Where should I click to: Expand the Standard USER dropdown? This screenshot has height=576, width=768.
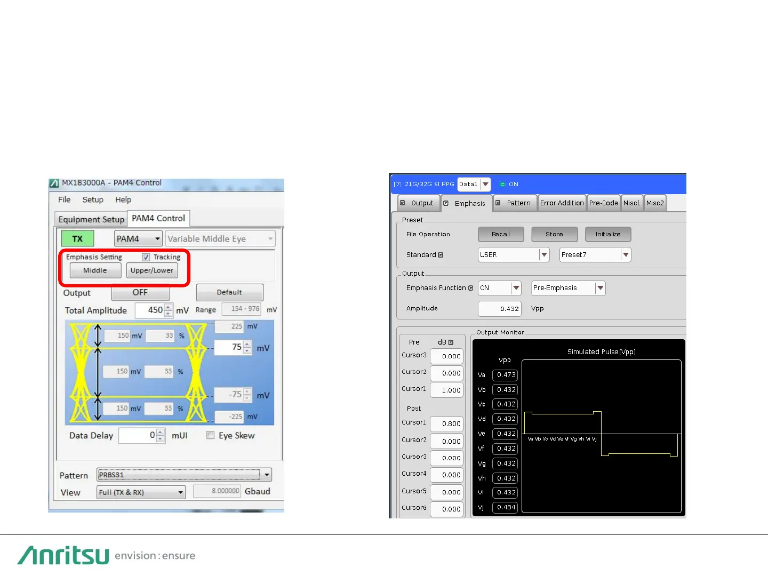(514, 255)
